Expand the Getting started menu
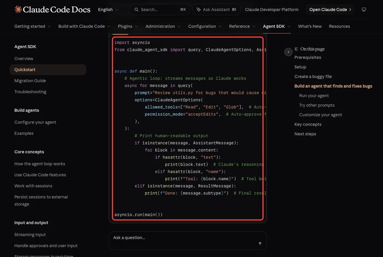Image resolution: width=383 pixels, height=257 pixels. [33, 26]
